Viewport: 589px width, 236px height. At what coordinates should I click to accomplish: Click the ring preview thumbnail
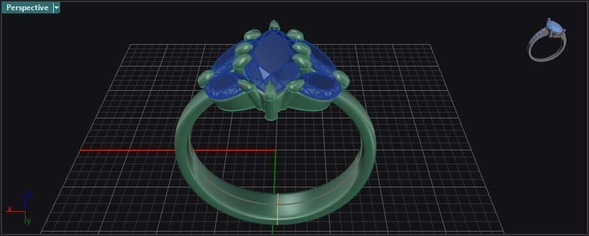click(x=547, y=40)
